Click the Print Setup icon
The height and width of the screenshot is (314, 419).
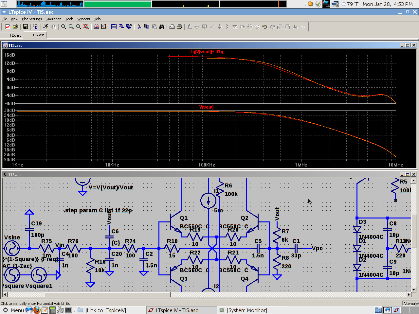point(172,27)
